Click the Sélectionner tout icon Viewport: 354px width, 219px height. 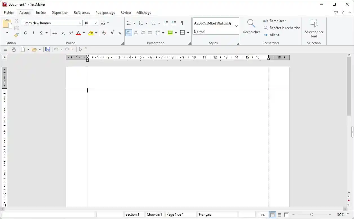coord(314,23)
